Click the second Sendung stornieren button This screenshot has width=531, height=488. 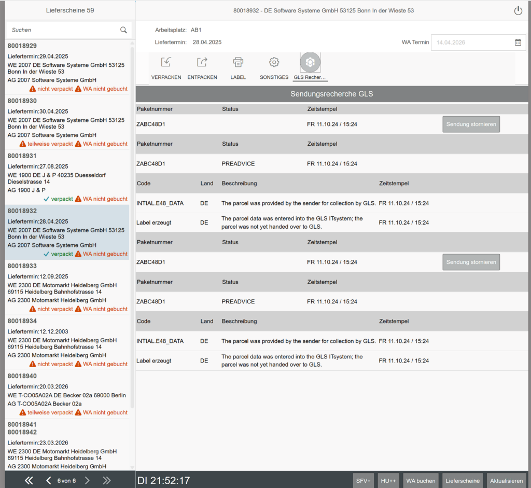pyautogui.click(x=471, y=262)
